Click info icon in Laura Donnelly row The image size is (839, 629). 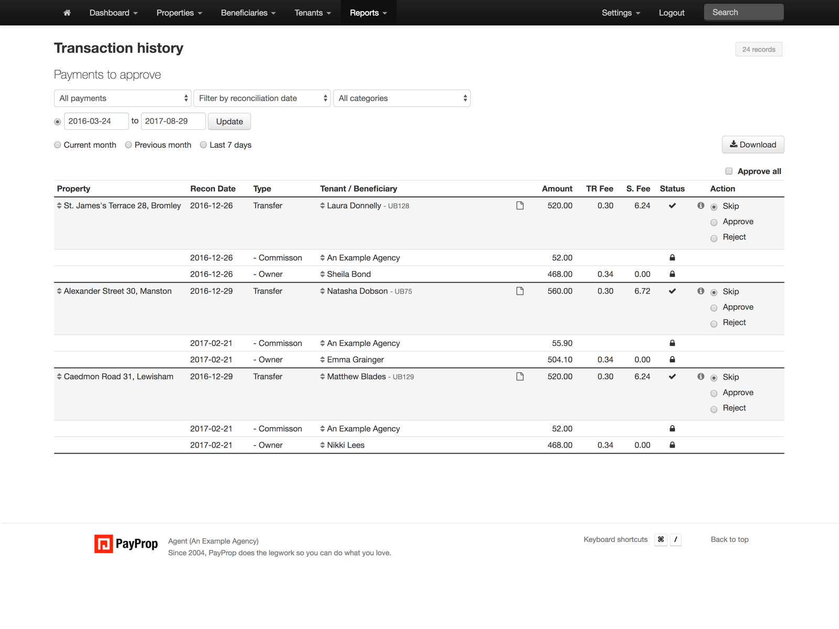(x=701, y=205)
